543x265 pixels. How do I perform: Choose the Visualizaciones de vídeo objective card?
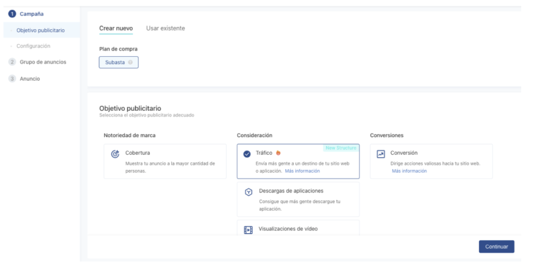coord(298,228)
